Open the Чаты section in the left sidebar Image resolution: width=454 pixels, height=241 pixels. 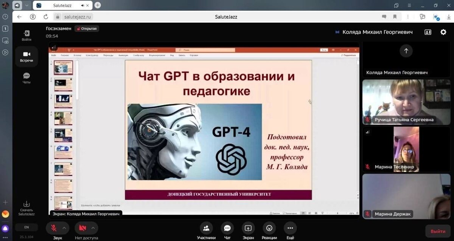click(x=26, y=78)
